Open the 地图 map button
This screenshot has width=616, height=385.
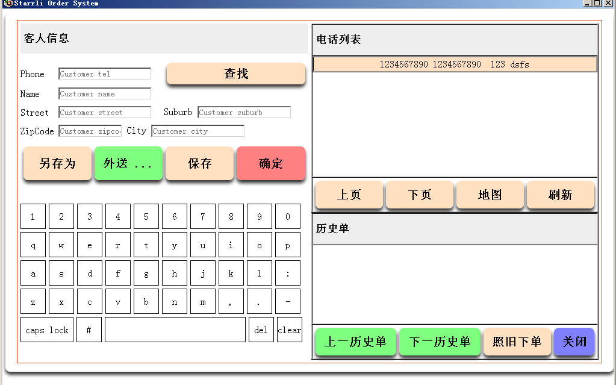coord(490,195)
